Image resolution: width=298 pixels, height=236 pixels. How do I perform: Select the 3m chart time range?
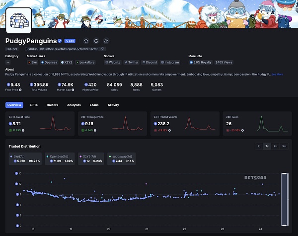[284, 146]
